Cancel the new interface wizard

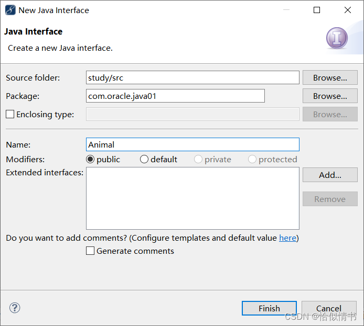click(329, 308)
